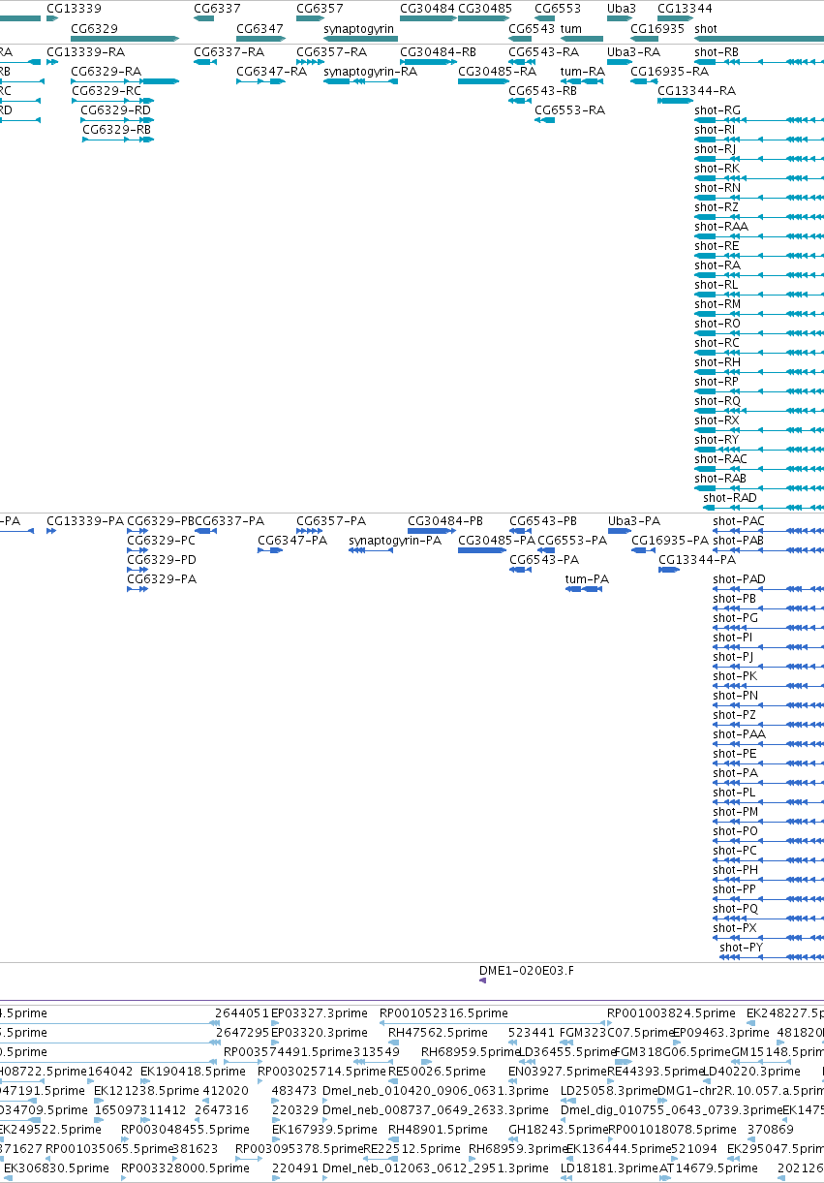824x1183 pixels.
Task: Select transcript CG16935-RA
Action: coord(670,72)
